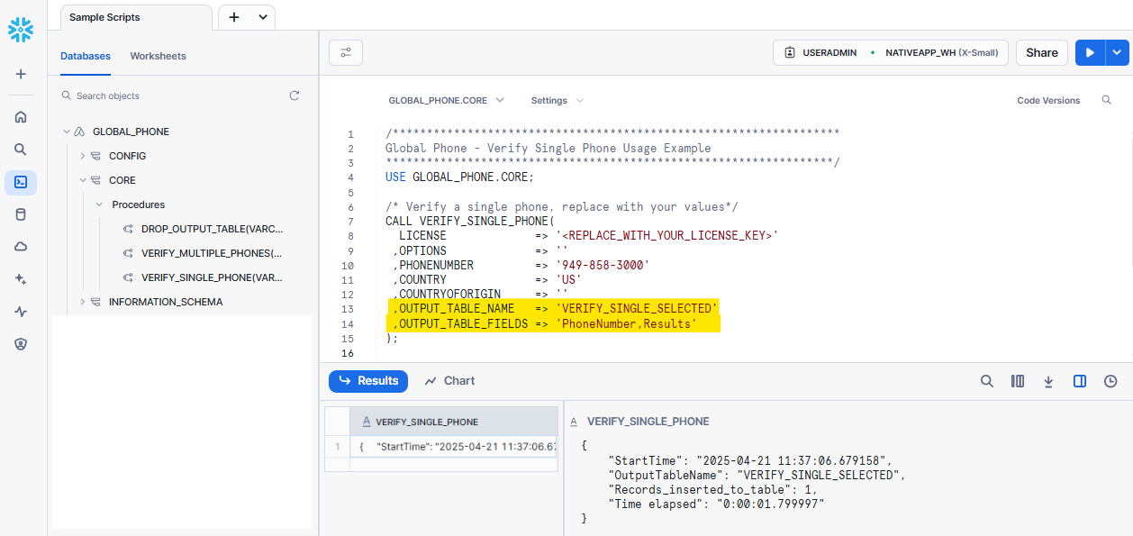Search the query results
Viewport: 1133px width, 536px height.
tap(987, 381)
